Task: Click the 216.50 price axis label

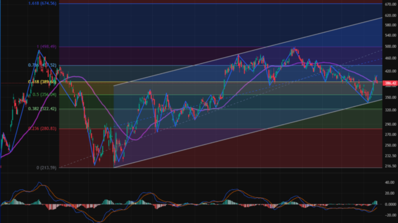Action: (390, 166)
